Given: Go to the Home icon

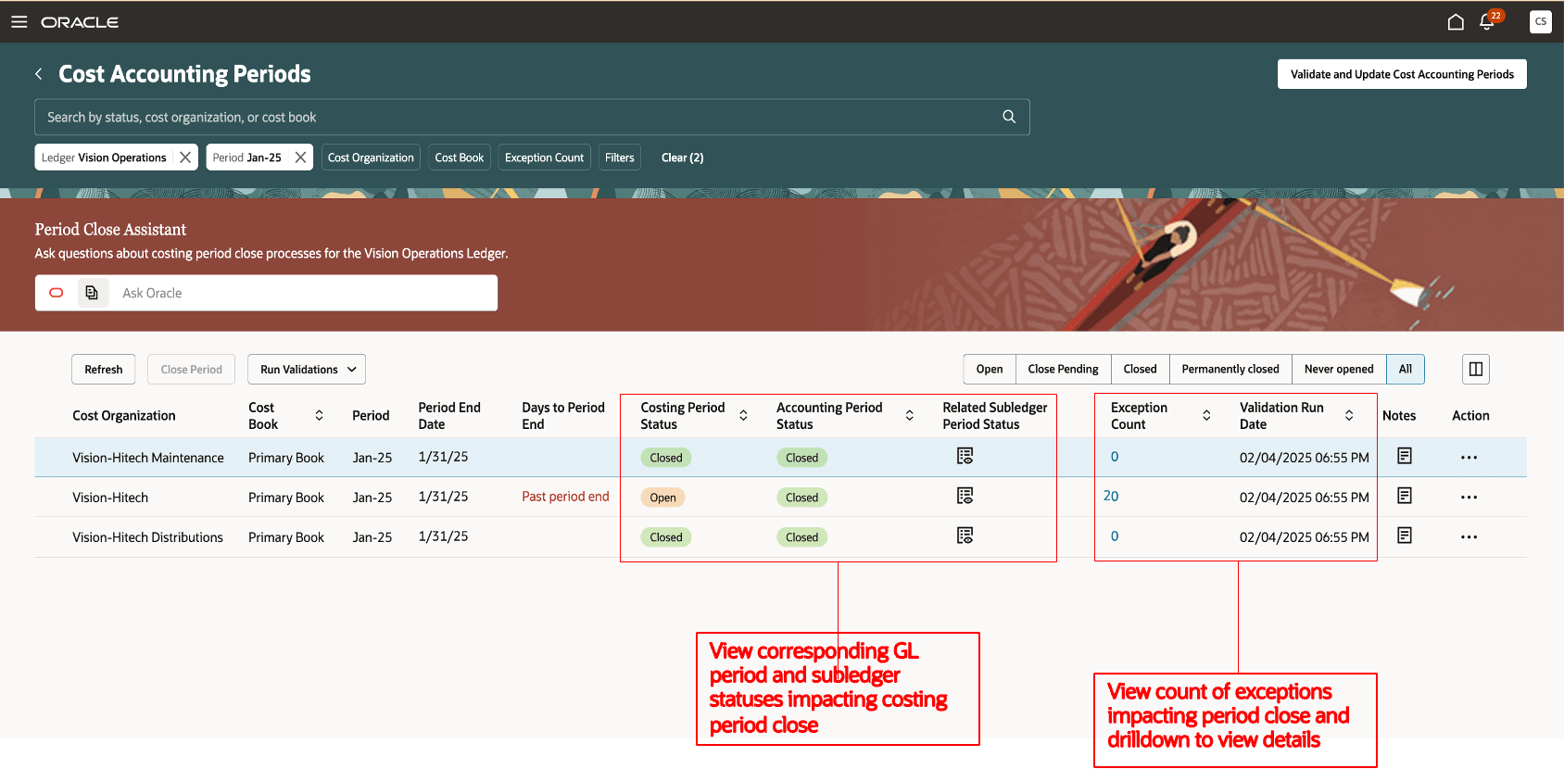Looking at the screenshot, I should [x=1456, y=21].
